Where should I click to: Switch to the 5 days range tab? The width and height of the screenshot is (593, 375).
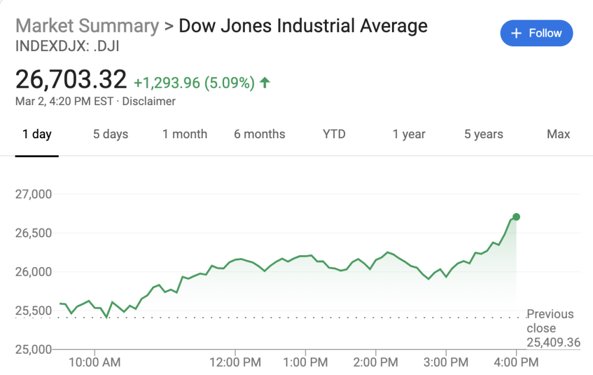click(x=110, y=134)
